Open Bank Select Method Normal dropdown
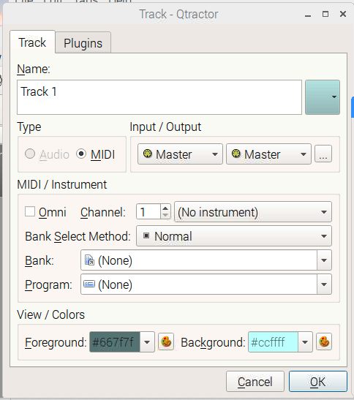 (234, 236)
